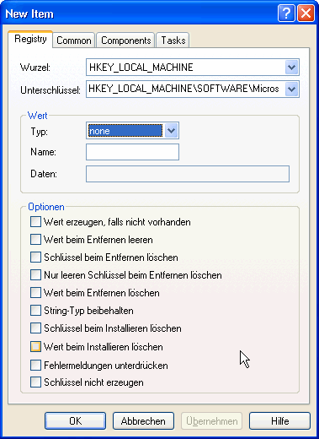Viewport: 319px width, 439px height.
Task: Open help via the Hilfe button
Action: (x=279, y=421)
